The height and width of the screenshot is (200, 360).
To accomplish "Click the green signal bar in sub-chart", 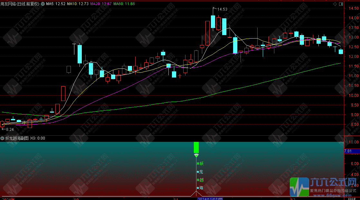I will point(196,147).
